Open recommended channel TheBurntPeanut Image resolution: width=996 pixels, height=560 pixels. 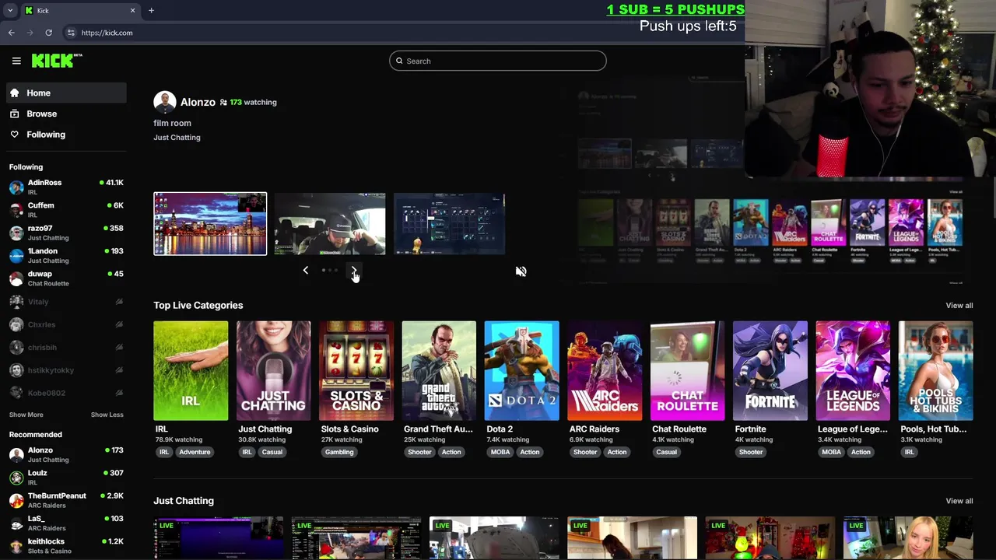point(67,500)
